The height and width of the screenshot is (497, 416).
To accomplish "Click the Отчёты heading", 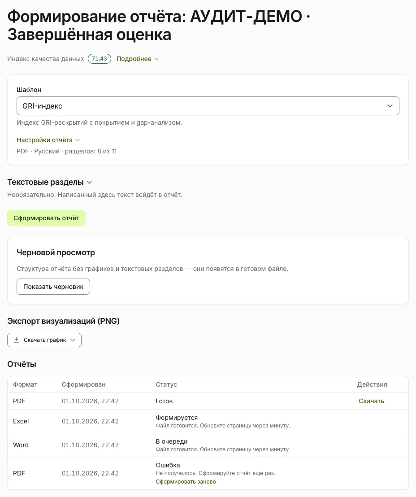I will [22, 364].
